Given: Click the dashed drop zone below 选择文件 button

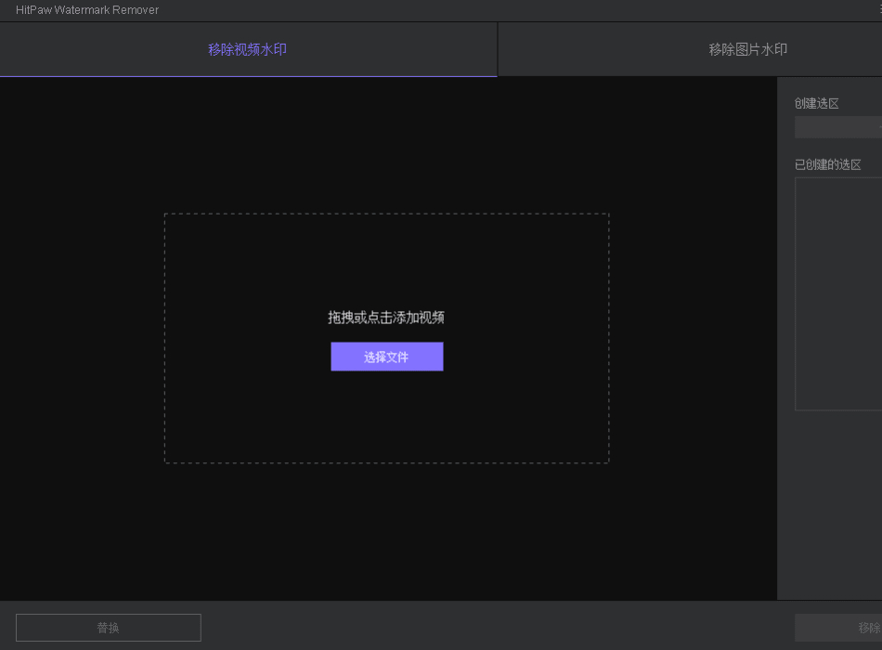Looking at the screenshot, I should tap(386, 418).
